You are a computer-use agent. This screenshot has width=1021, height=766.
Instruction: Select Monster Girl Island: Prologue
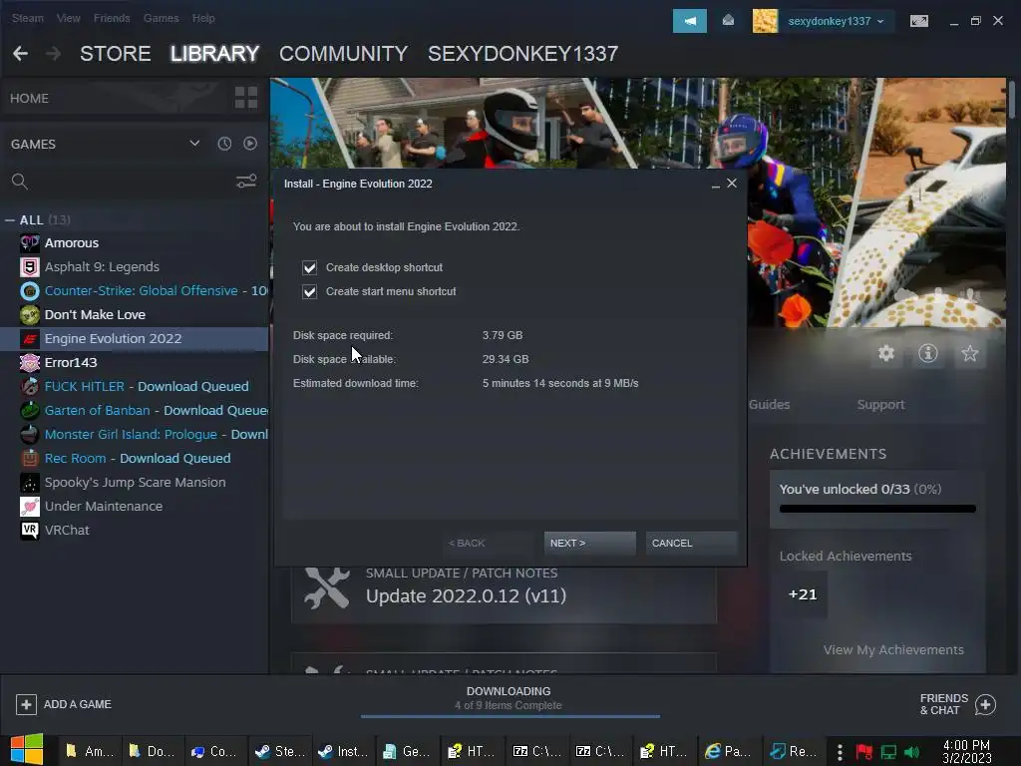(136, 435)
